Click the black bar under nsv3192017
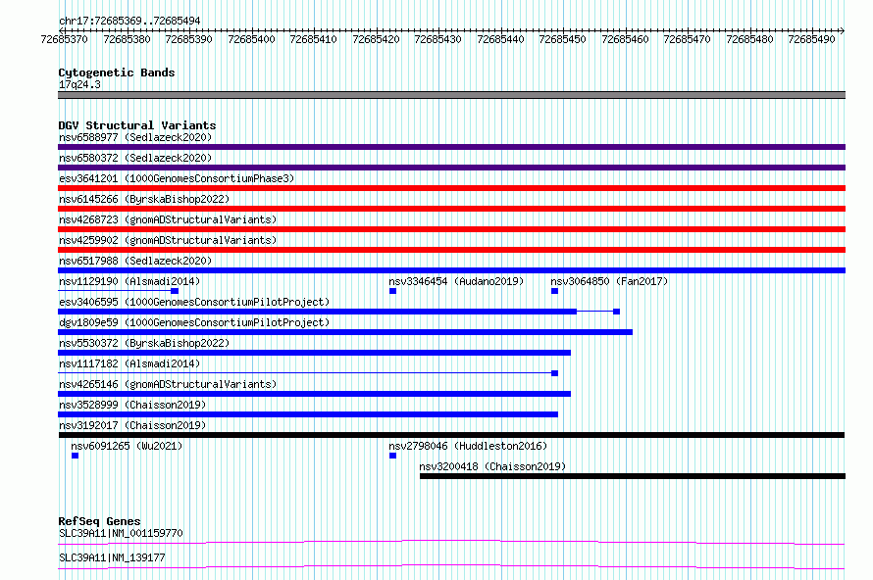Screen dimensions: 873x580 point(451,435)
